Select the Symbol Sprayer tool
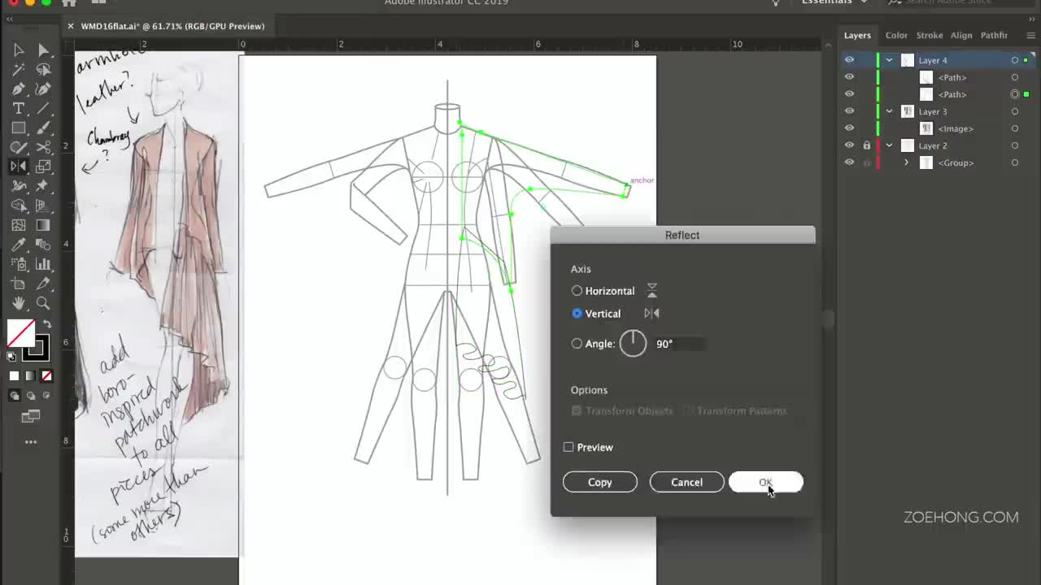Viewport: 1041px width, 585px height. pyautogui.click(x=19, y=264)
